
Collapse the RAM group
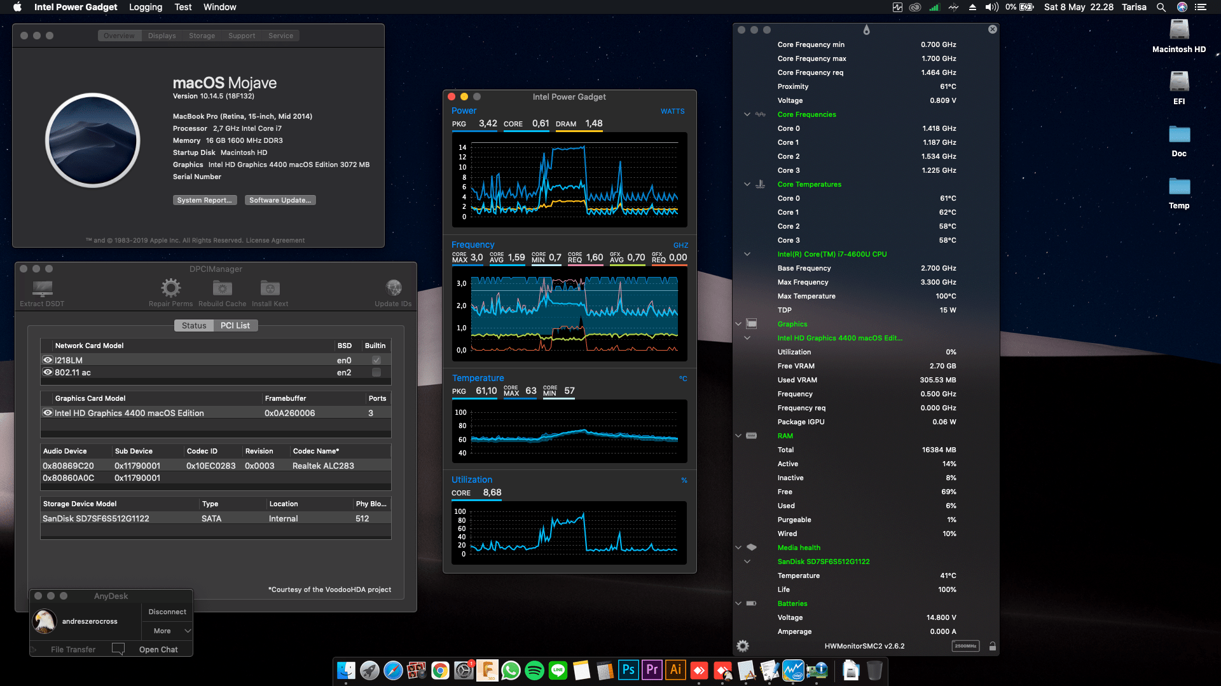click(x=738, y=436)
